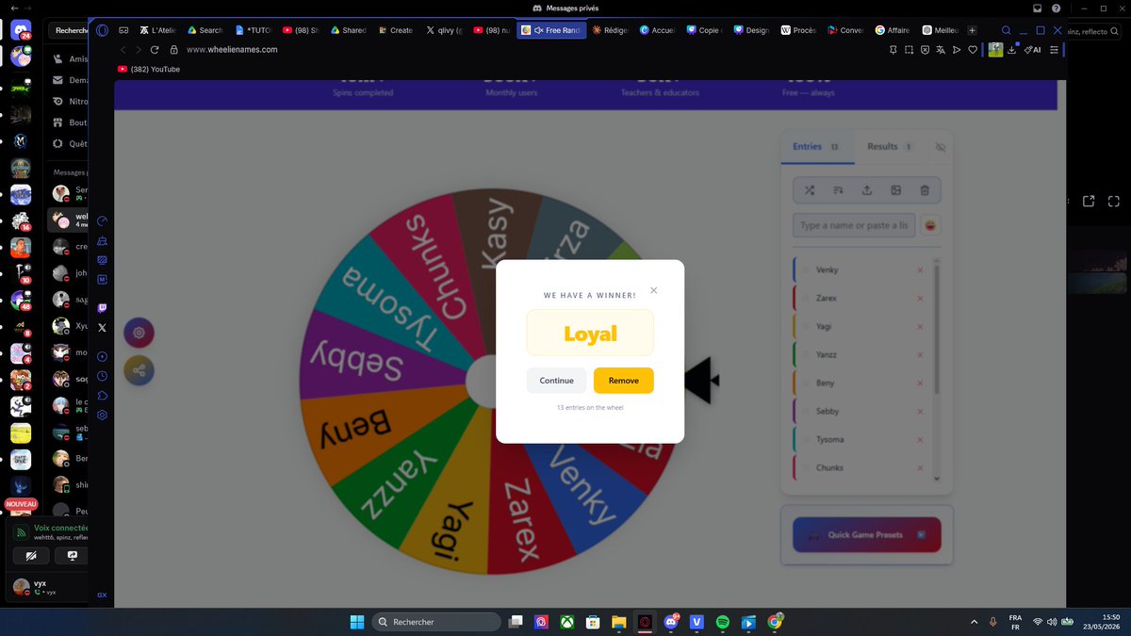Click the down arrow of the entries scrollbar
This screenshot has height=636, width=1131.
point(937,479)
